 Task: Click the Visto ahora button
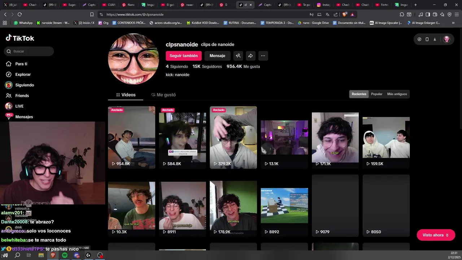[436, 235]
